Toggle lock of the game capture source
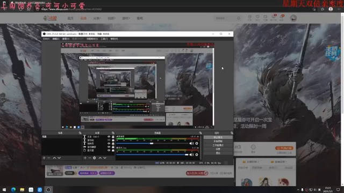 (x=113, y=147)
